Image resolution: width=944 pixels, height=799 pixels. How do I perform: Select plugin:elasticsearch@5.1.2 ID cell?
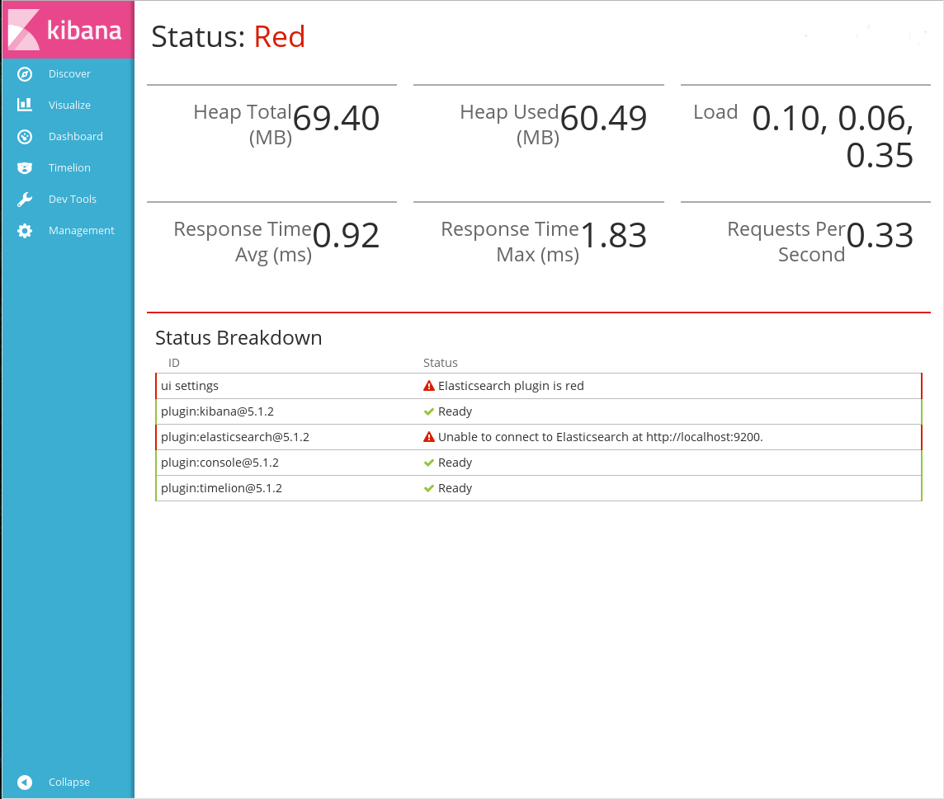click(235, 437)
